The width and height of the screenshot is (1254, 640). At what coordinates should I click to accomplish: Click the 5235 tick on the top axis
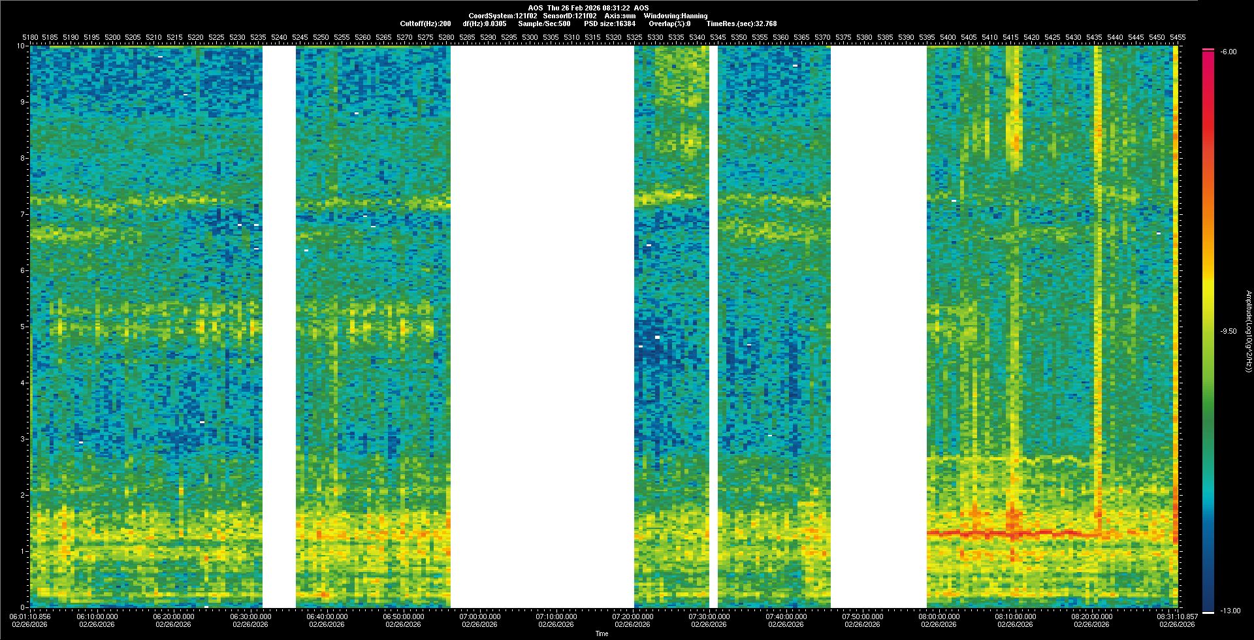259,37
